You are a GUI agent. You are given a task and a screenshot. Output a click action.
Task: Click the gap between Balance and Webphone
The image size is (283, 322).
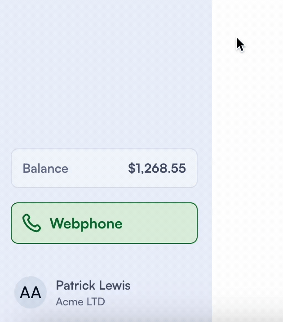pyautogui.click(x=104, y=195)
